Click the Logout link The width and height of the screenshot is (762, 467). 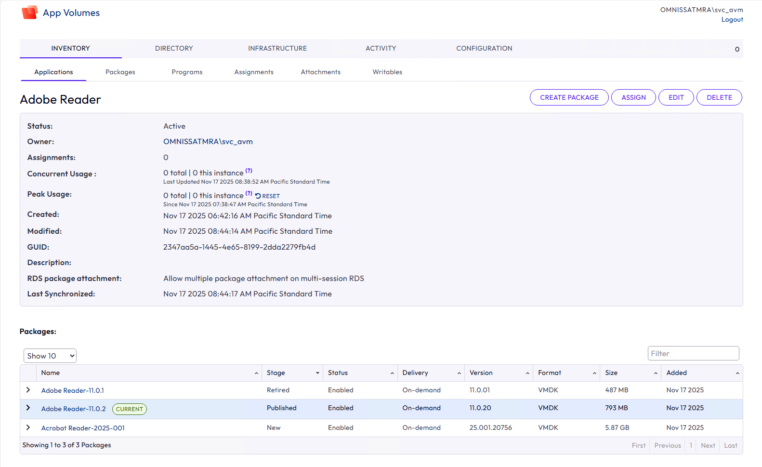[732, 20]
